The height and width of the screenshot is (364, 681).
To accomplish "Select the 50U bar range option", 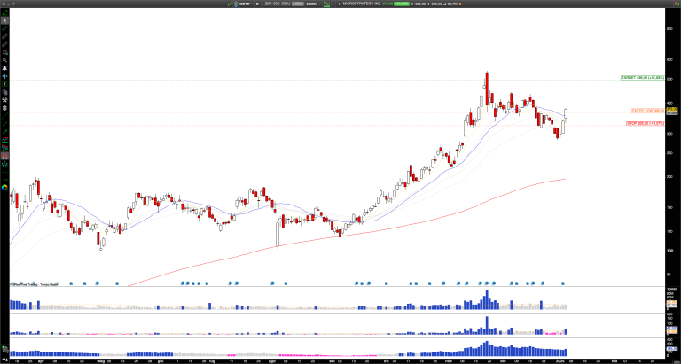I will point(276,4).
